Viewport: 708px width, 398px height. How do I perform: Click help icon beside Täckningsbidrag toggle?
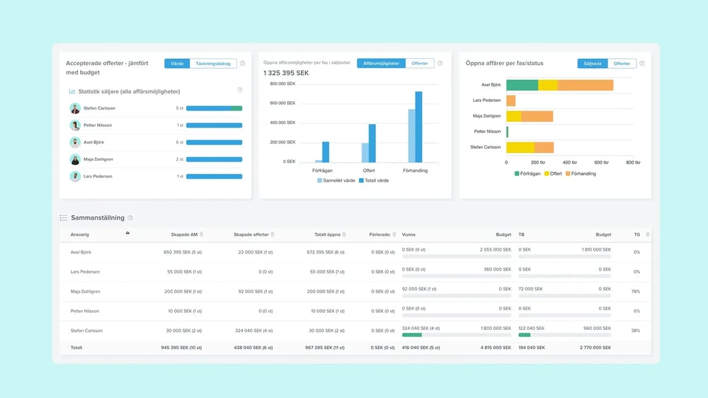pos(242,64)
